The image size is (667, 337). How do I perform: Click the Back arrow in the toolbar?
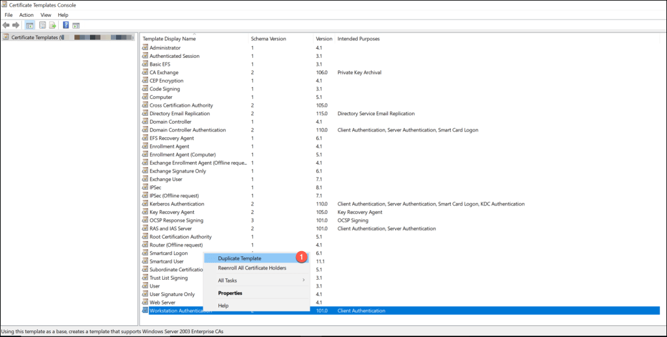pos(7,25)
